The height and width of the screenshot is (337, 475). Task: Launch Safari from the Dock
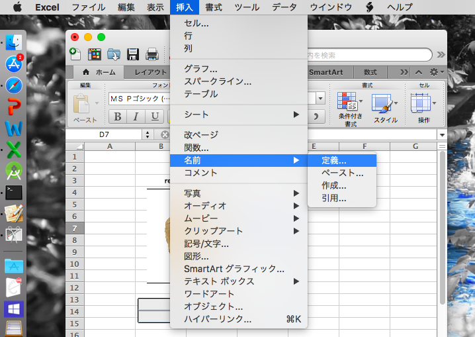pos(14,85)
